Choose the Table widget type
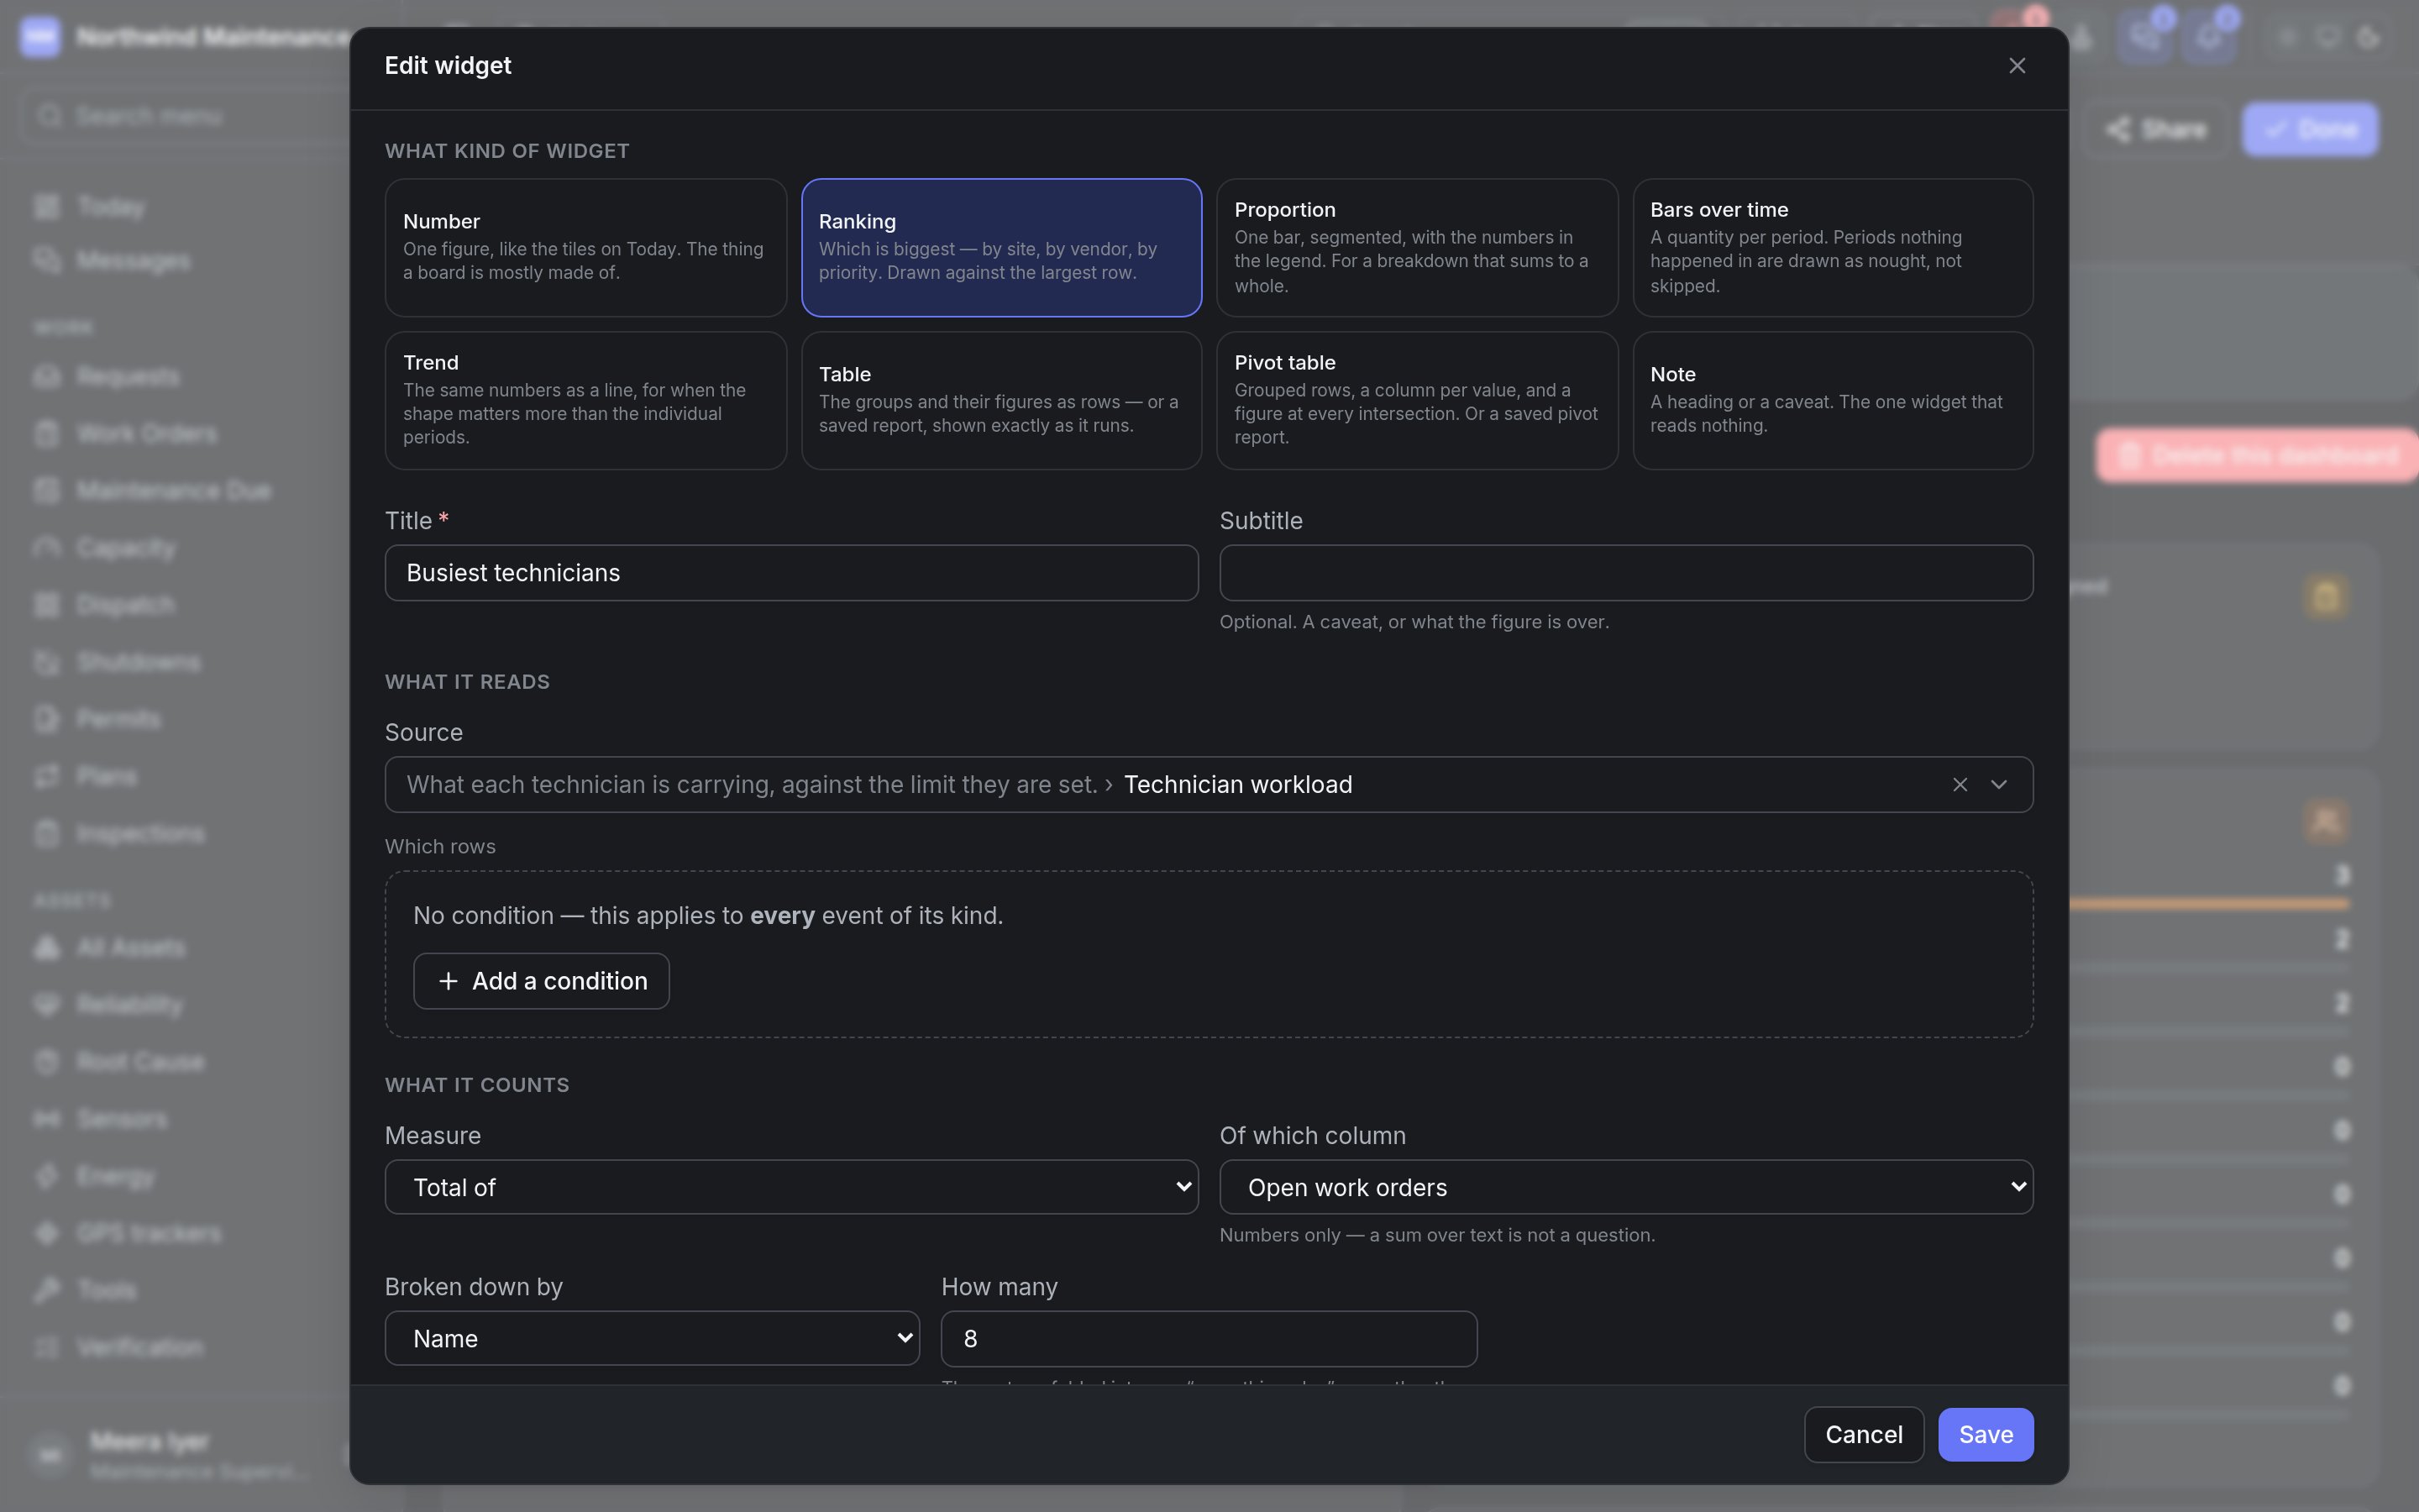 tap(1000, 400)
